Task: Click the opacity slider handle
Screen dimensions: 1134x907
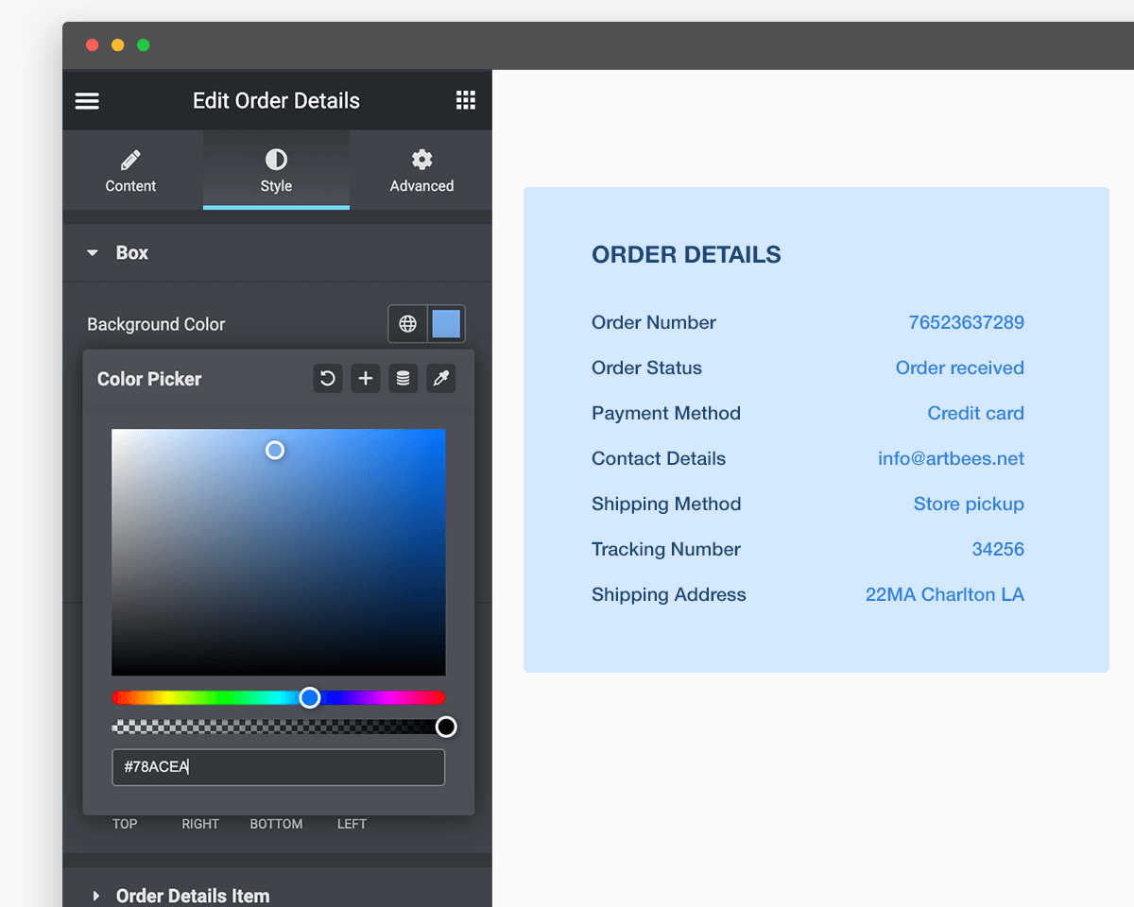Action: point(446,727)
